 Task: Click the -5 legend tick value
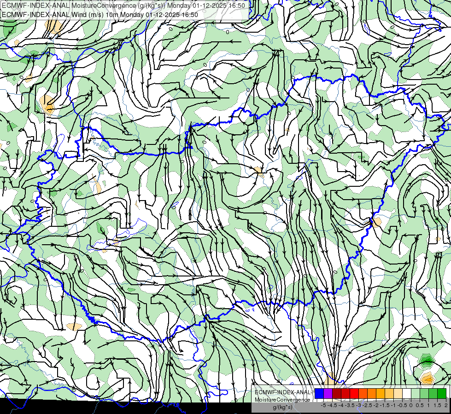point(323,405)
